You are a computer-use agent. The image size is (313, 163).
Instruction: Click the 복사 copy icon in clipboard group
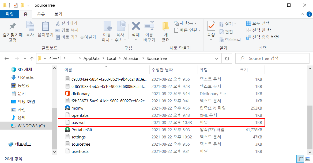[30, 29]
